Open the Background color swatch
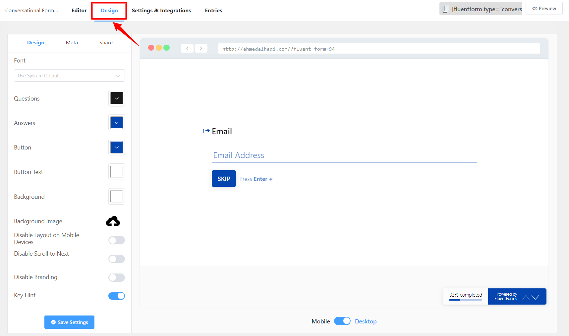 (117, 196)
